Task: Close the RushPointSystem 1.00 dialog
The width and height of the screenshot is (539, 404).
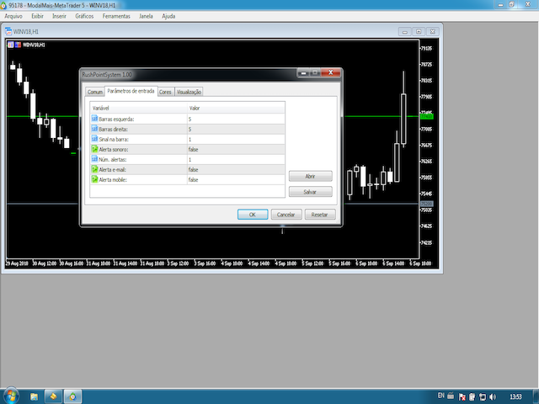Action: pos(331,72)
